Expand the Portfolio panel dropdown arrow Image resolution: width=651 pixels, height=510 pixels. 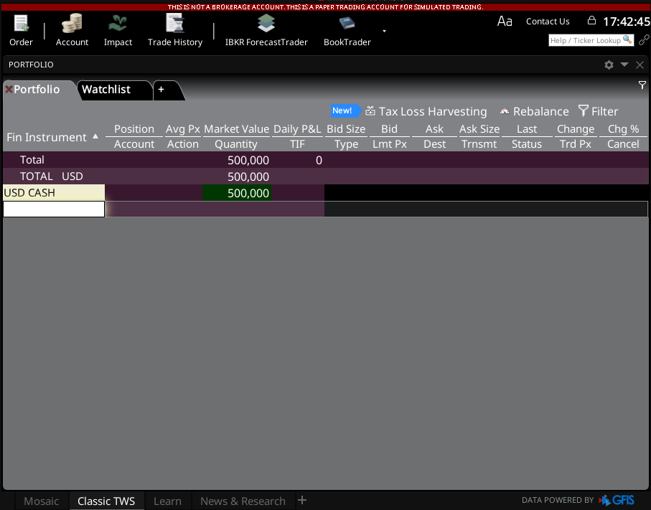coord(624,65)
